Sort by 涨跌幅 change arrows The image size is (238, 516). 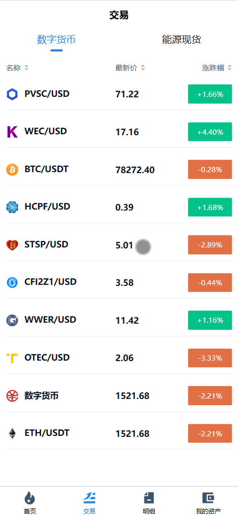pyautogui.click(x=229, y=68)
